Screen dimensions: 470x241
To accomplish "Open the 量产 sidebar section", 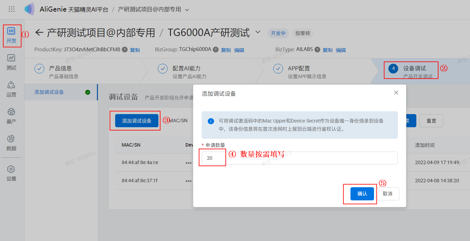I will (11, 116).
